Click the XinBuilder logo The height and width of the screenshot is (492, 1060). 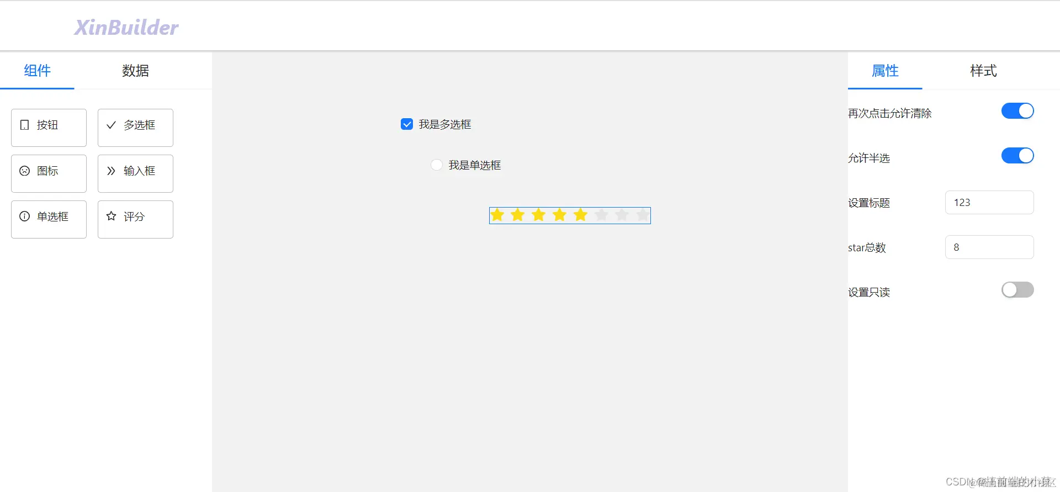[126, 28]
